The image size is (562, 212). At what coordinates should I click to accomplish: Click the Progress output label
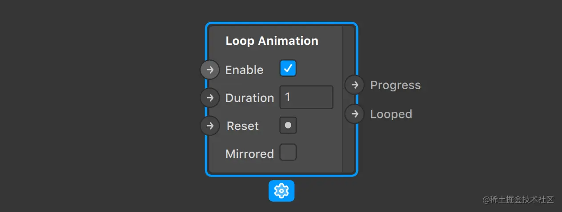pyautogui.click(x=395, y=85)
